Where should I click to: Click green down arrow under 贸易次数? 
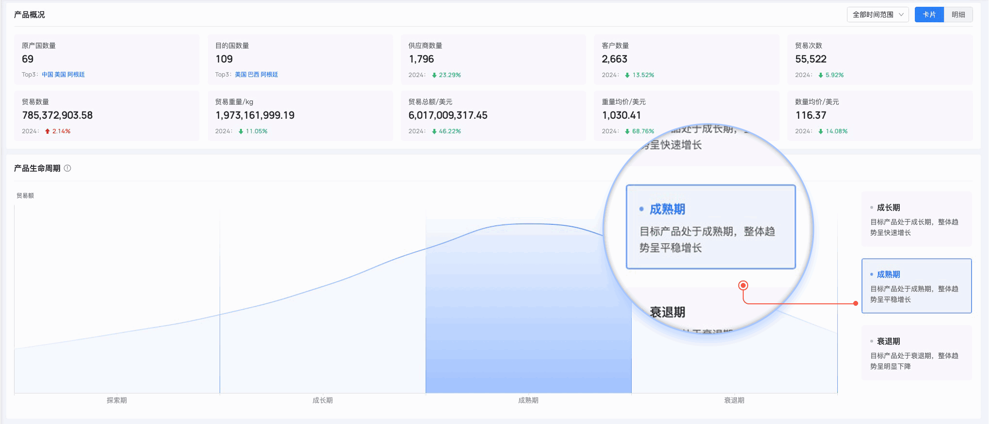821,75
